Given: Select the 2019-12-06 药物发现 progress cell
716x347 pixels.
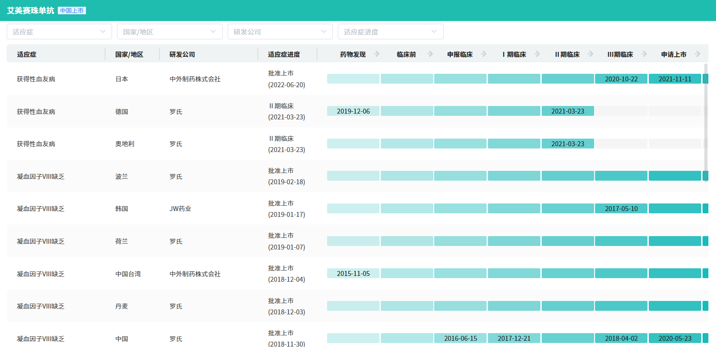Looking at the screenshot, I should point(353,111).
